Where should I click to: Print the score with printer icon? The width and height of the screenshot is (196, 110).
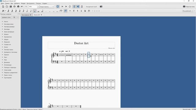tap(18, 6)
